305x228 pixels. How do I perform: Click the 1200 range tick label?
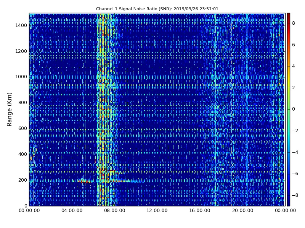21,51
